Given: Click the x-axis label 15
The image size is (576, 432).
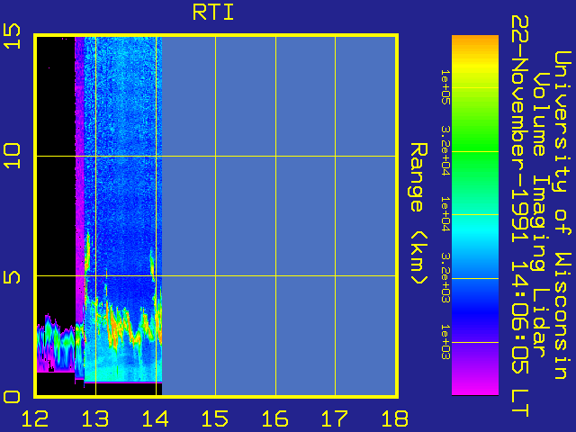Looking at the screenshot, I should 215,418.
